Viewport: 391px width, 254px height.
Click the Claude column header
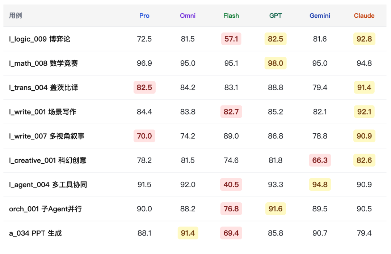[364, 16]
